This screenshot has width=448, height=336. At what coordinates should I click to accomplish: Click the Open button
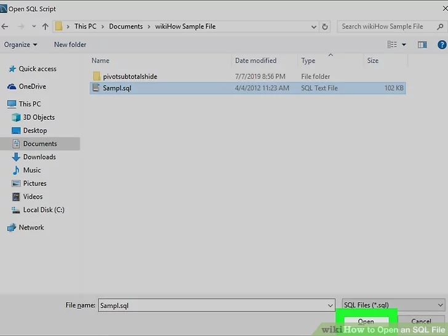[x=366, y=321]
